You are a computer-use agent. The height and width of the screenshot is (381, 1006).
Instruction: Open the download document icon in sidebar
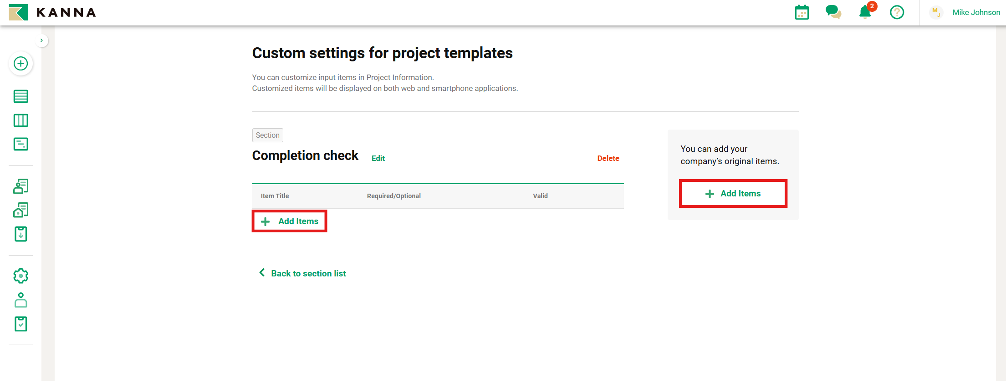pyautogui.click(x=20, y=234)
